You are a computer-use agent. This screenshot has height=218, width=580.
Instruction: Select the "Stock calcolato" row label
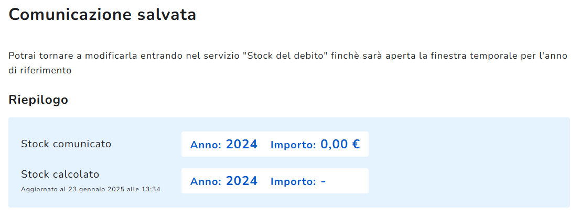[60, 174]
